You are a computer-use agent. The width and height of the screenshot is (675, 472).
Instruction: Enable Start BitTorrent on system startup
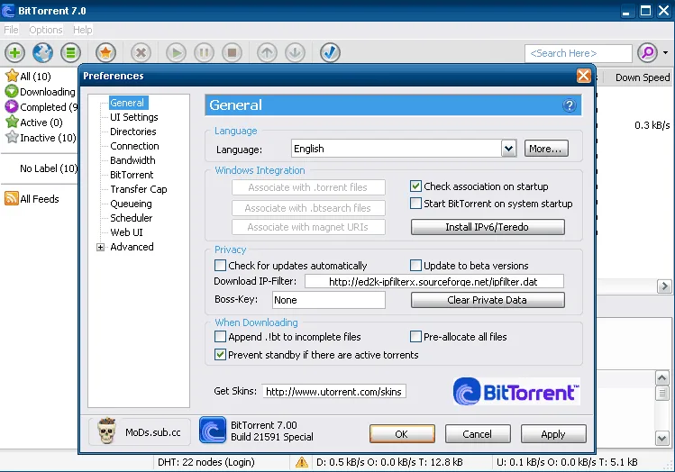(x=415, y=203)
